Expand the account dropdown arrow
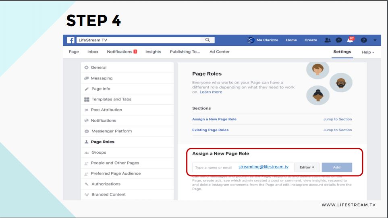The width and height of the screenshot is (388, 218). point(375,40)
